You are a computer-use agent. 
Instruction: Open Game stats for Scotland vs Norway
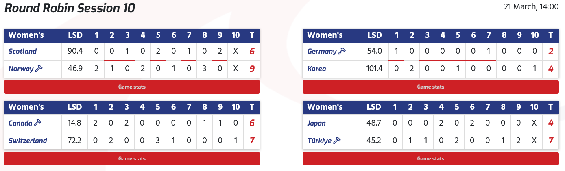click(132, 87)
